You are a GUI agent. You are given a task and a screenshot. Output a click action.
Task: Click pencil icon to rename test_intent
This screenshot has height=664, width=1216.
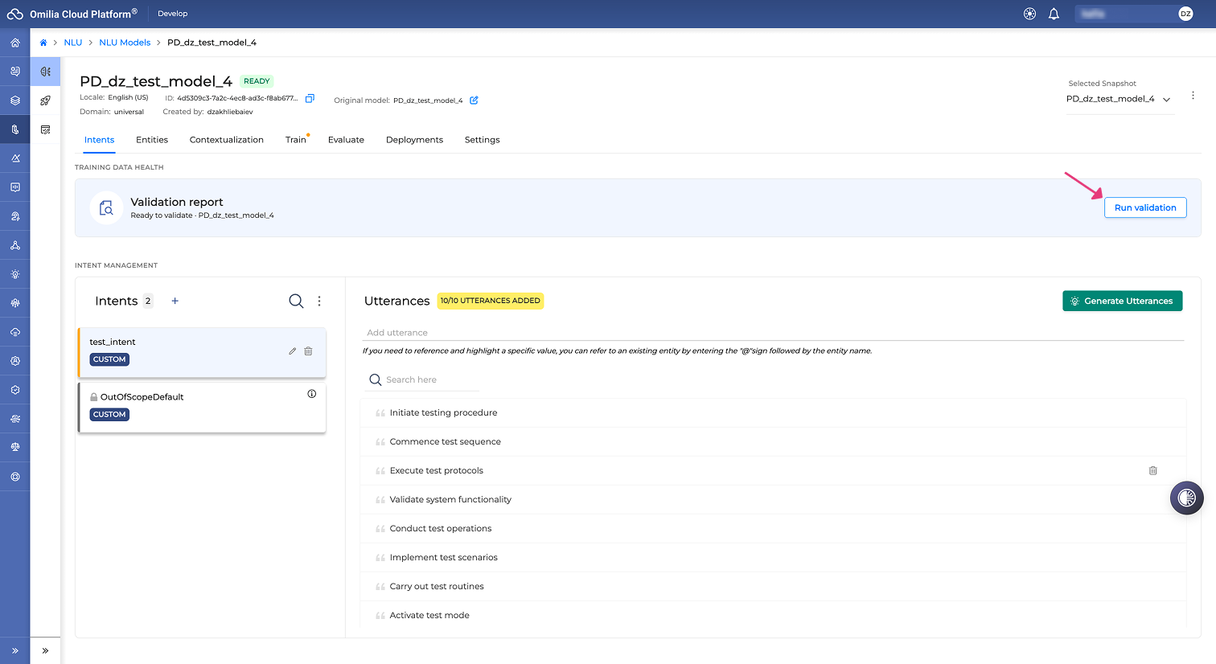[293, 351]
